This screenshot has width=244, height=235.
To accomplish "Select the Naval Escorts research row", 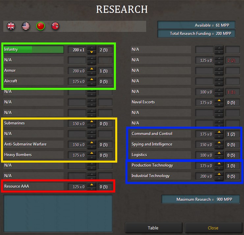I will click(161, 102).
